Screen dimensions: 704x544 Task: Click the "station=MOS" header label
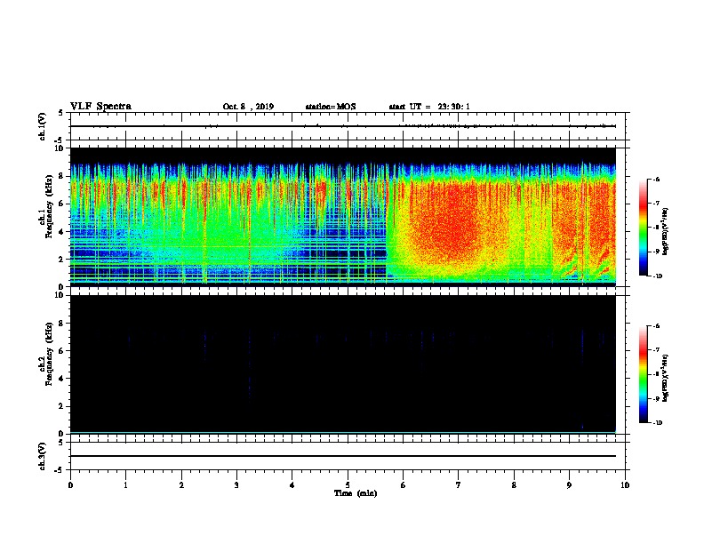pos(331,107)
